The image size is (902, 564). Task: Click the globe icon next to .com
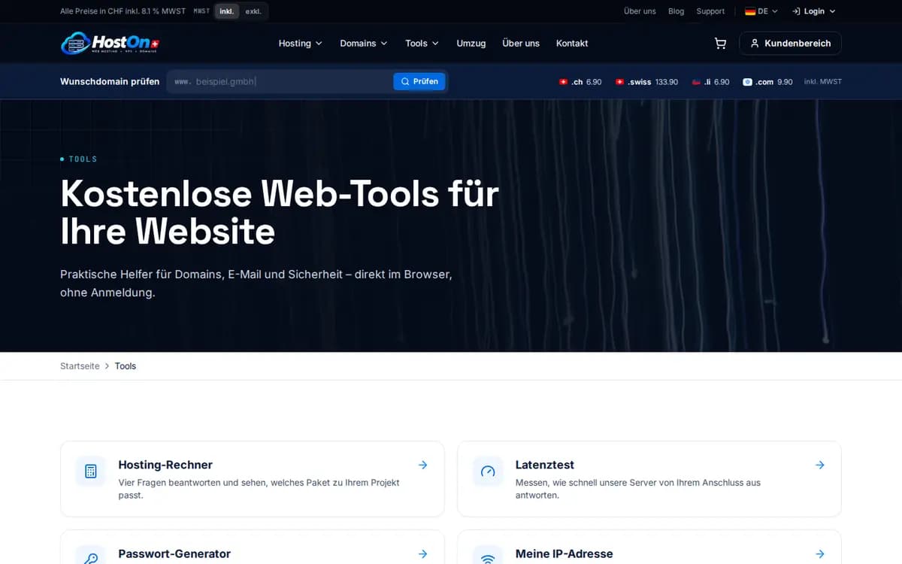point(747,82)
